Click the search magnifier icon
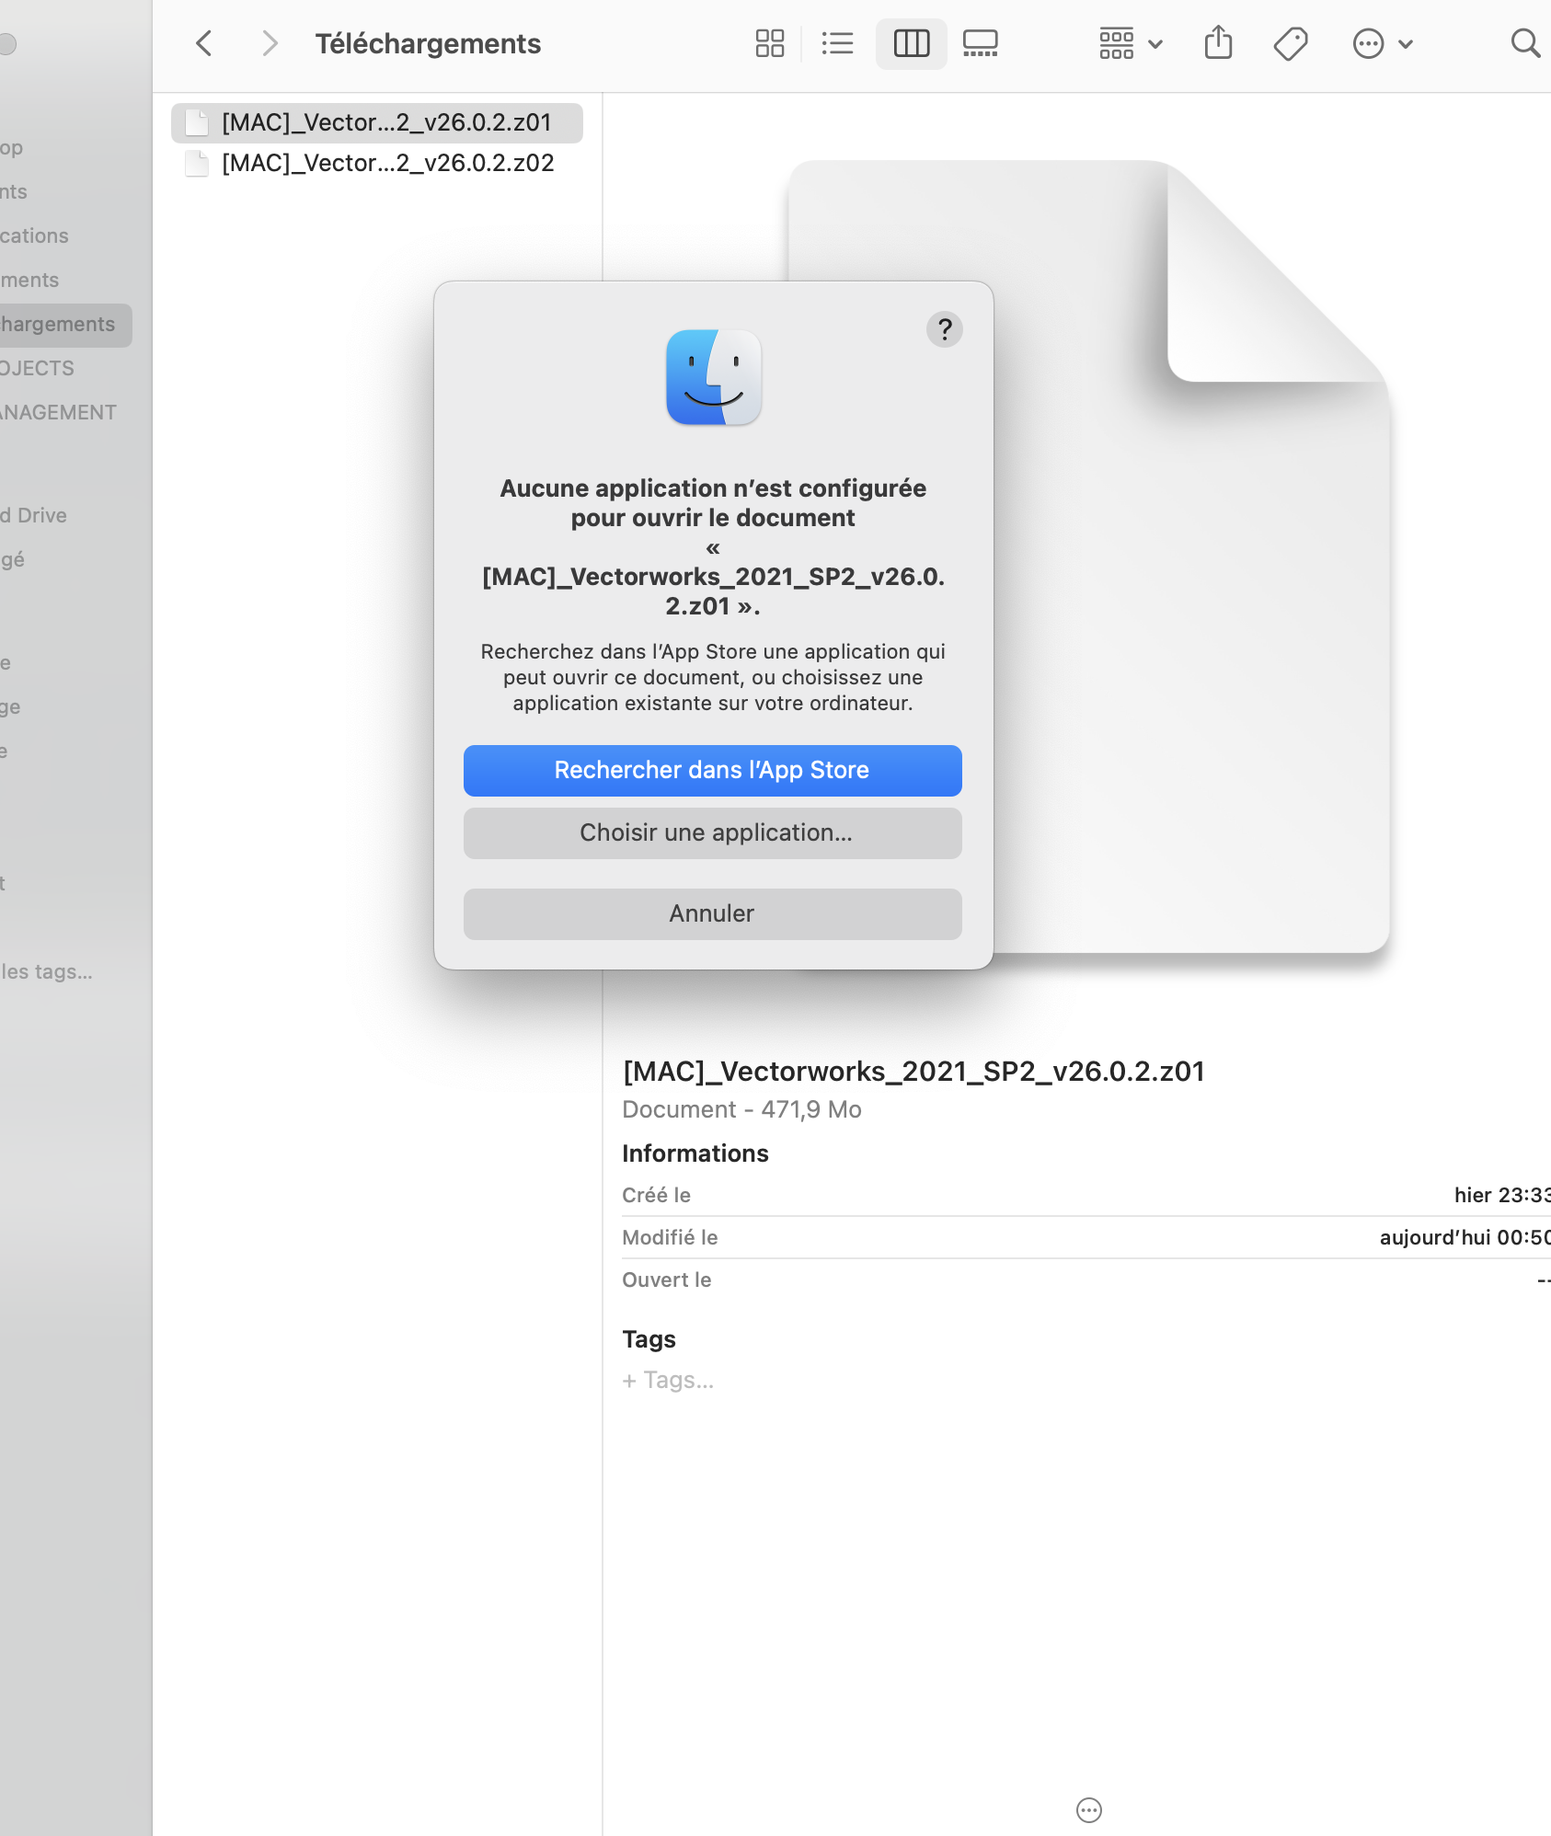The height and width of the screenshot is (1836, 1551). point(1525,43)
